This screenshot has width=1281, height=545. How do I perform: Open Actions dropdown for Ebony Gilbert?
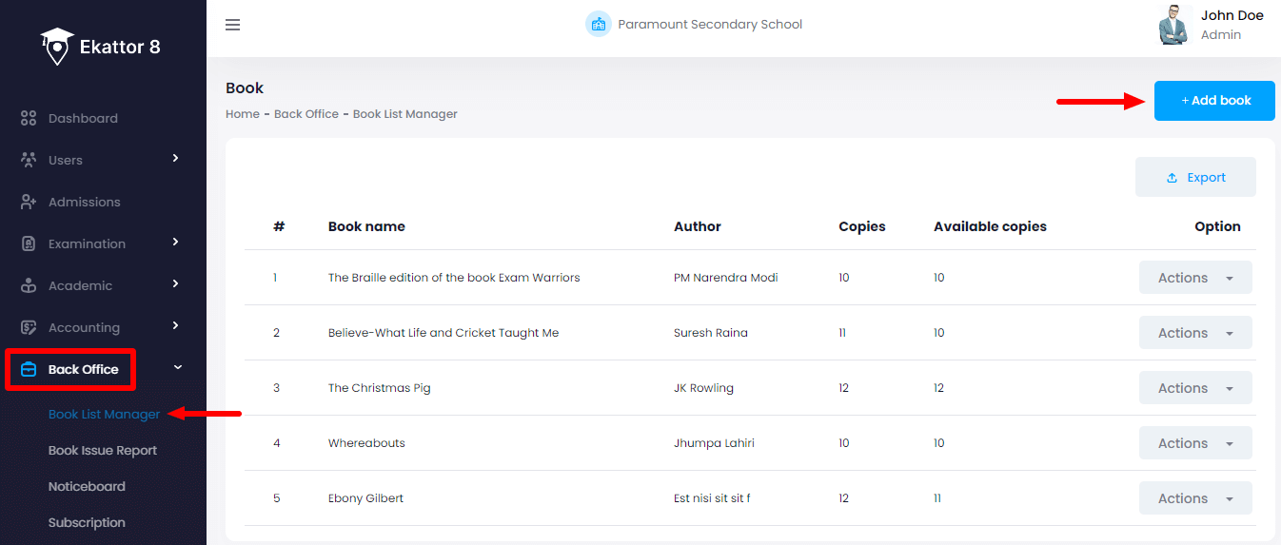click(x=1195, y=498)
